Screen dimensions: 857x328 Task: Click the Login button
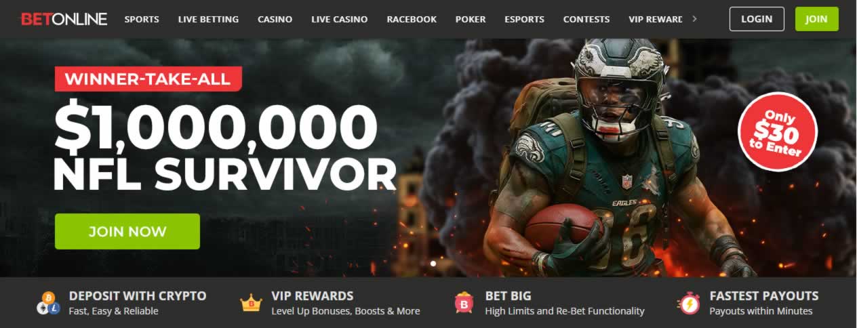click(757, 19)
